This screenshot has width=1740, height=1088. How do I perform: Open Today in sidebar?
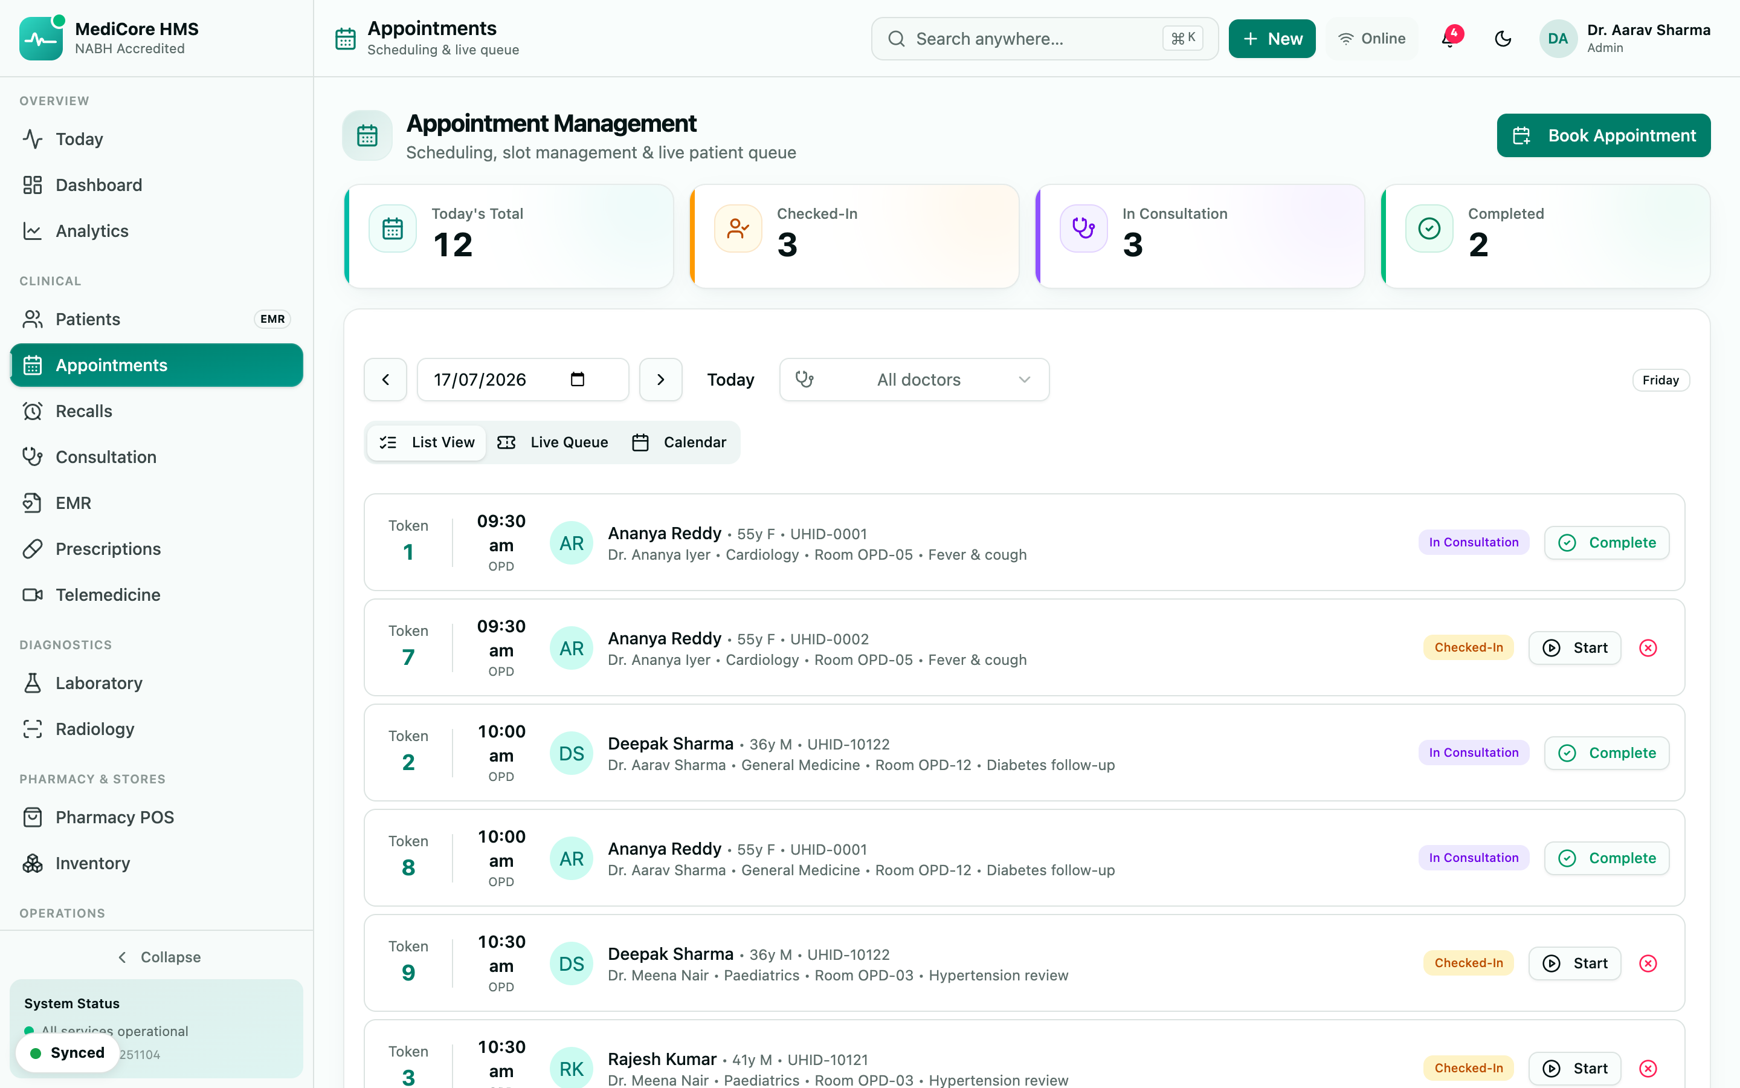coord(156,139)
